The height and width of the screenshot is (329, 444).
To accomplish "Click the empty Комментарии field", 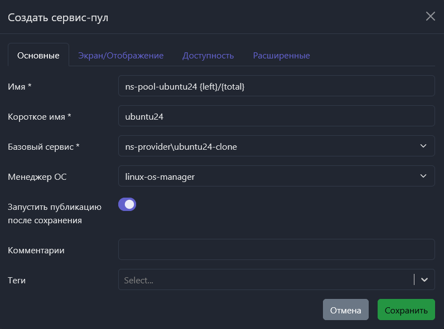I will pyautogui.click(x=276, y=249).
